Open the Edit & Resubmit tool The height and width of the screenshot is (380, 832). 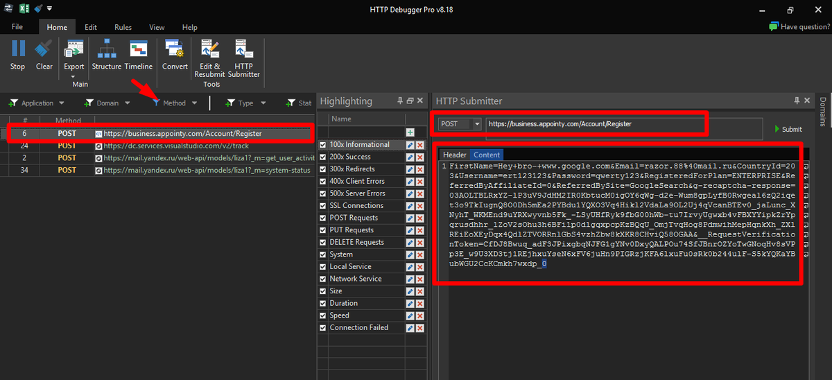pos(210,59)
